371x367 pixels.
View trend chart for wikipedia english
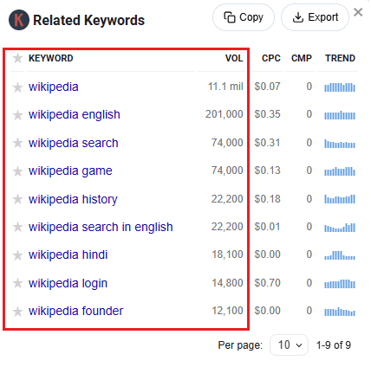[340, 115]
